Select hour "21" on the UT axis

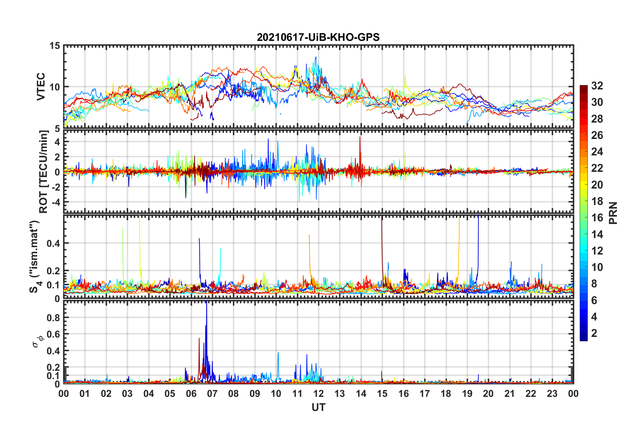pos(510,394)
